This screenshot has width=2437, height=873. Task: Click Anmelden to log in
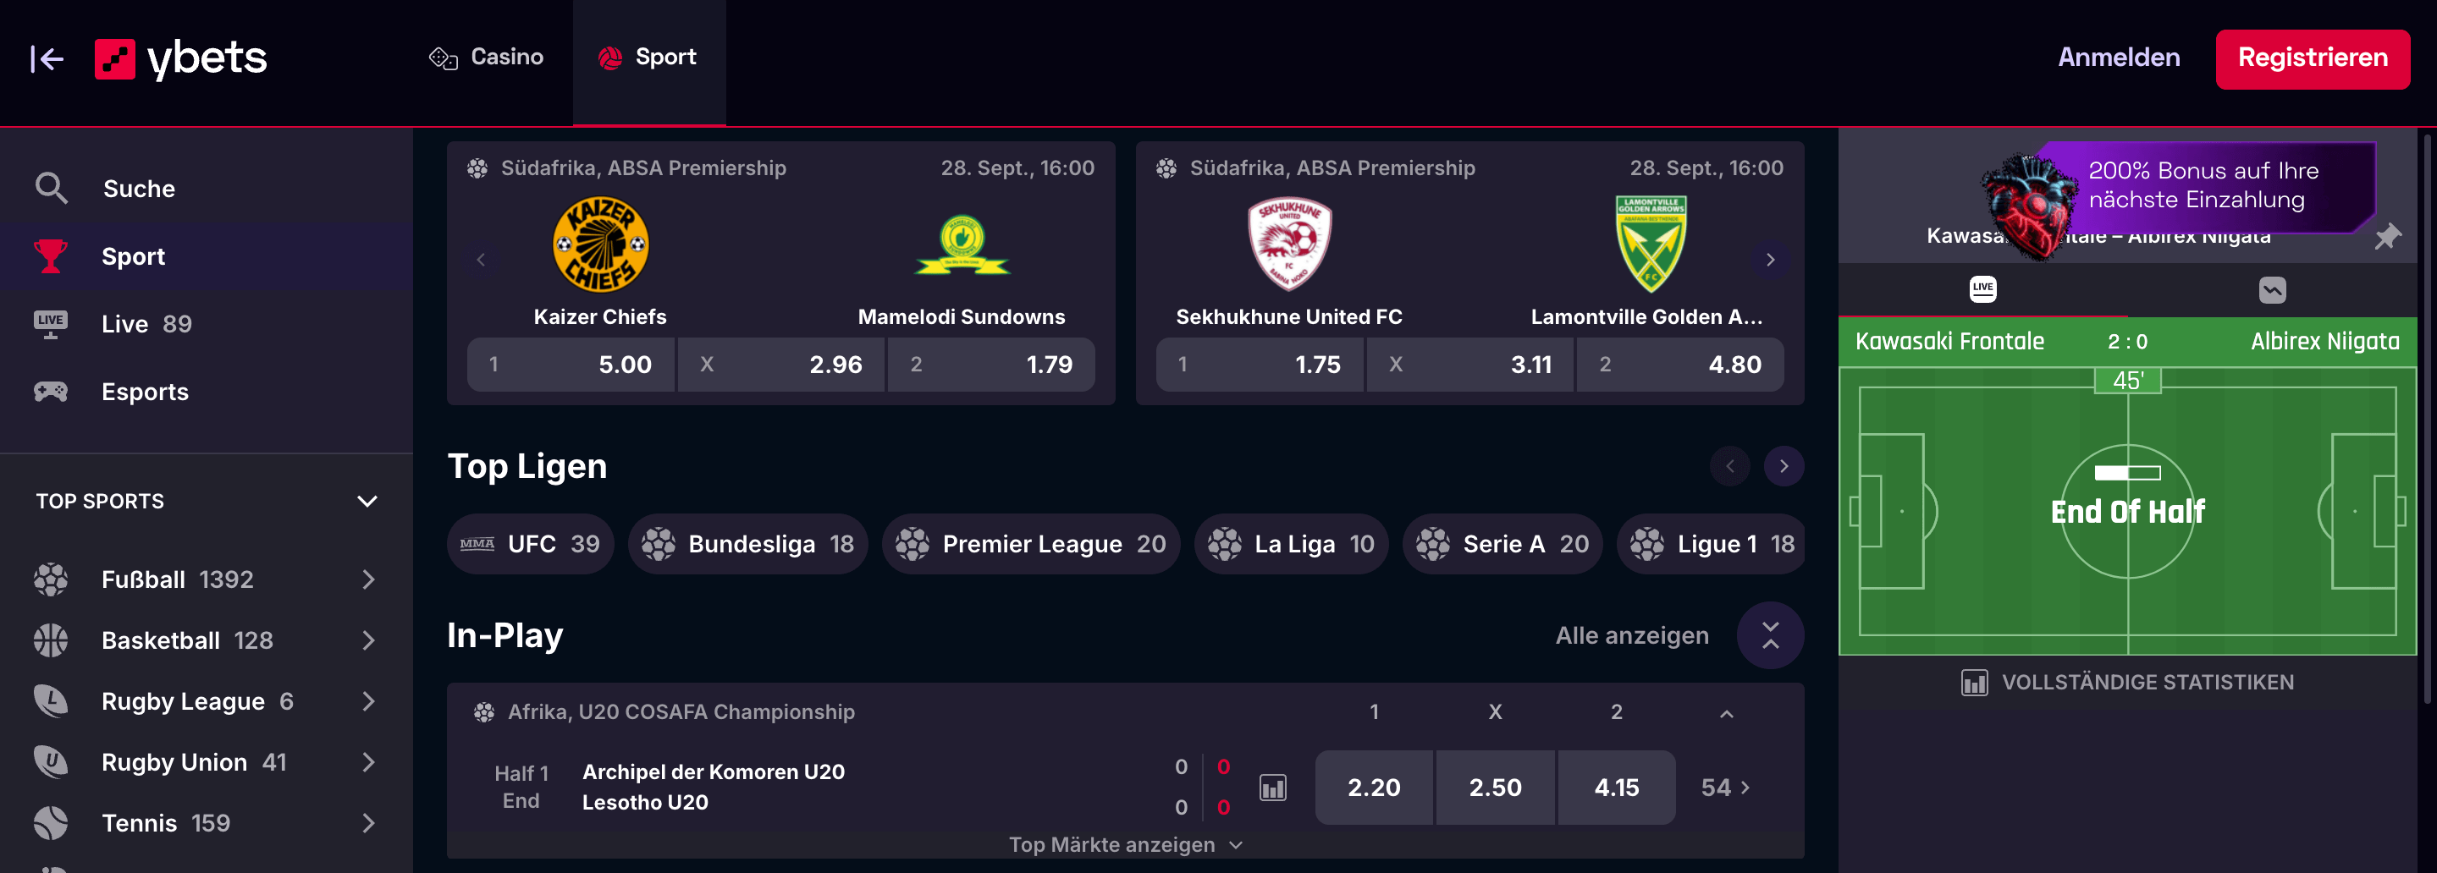2119,58
